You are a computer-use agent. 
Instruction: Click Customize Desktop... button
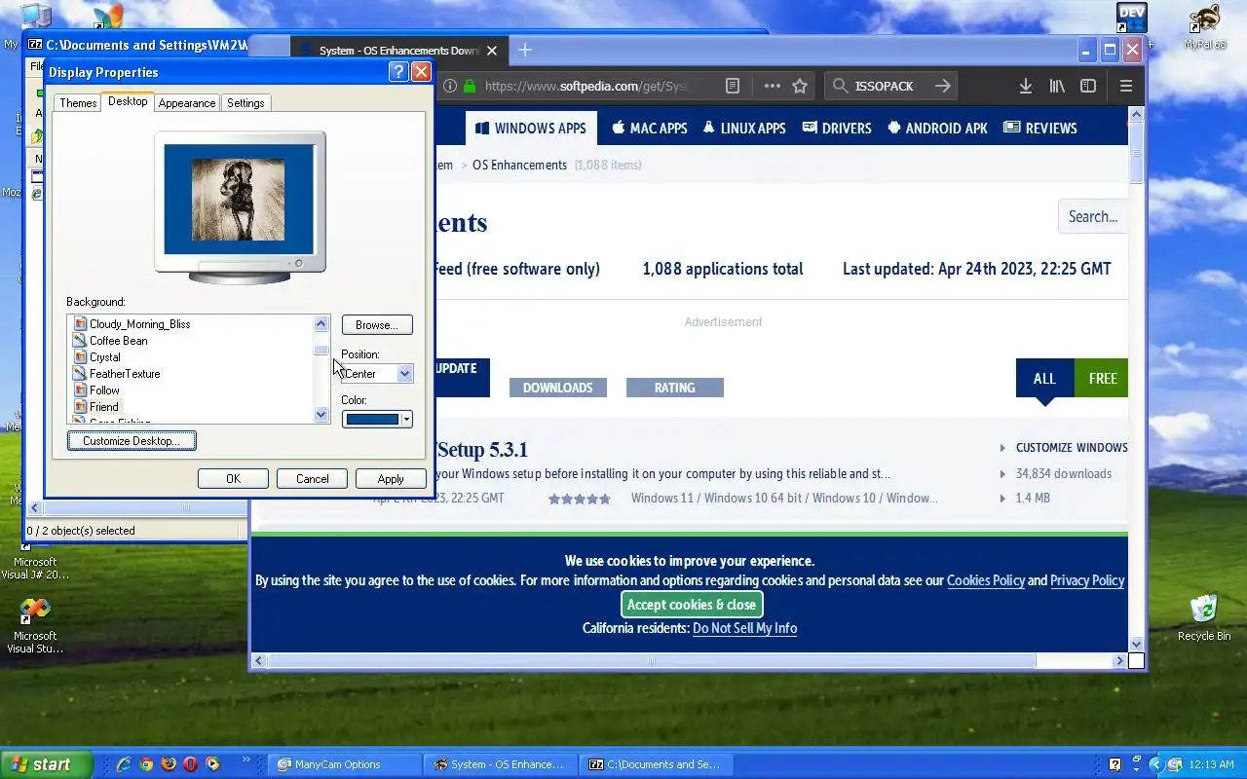pos(132,441)
